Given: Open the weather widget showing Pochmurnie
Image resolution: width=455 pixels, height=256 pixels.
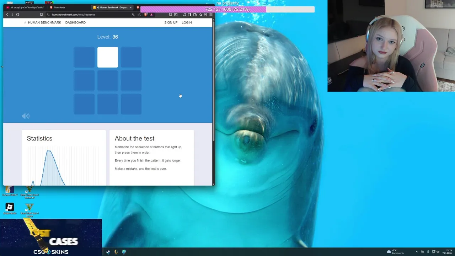Looking at the screenshot, I should click(395, 252).
